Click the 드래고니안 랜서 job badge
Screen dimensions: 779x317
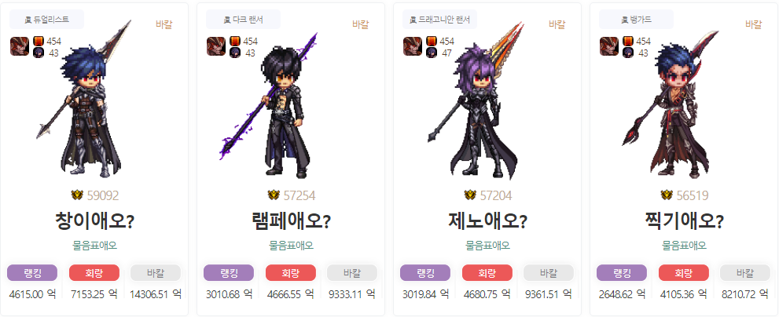pyautogui.click(x=439, y=20)
